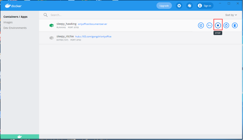This screenshot has width=243, height=140.
Task: Open Docker settings gear icon
Action: 179,6
